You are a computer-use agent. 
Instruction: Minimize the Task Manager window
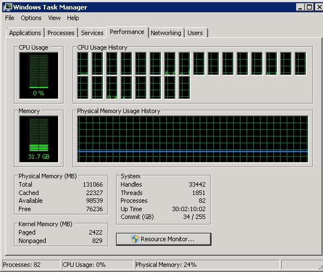pos(300,7)
